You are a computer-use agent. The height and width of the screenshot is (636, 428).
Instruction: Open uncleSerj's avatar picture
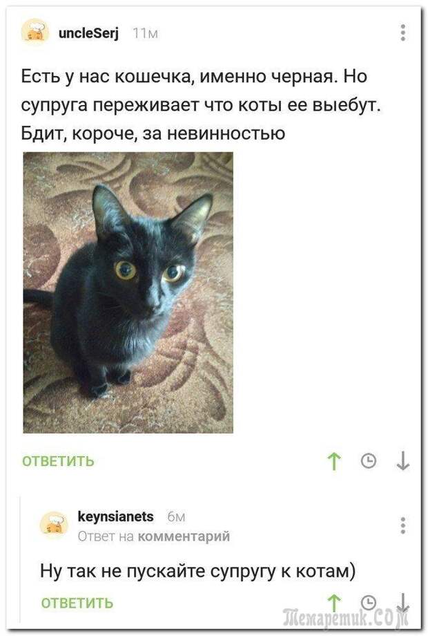[x=35, y=32]
